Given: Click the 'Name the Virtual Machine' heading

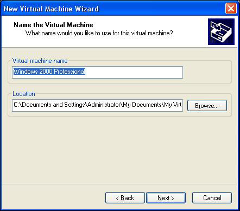Looking at the screenshot, I should (x=53, y=25).
